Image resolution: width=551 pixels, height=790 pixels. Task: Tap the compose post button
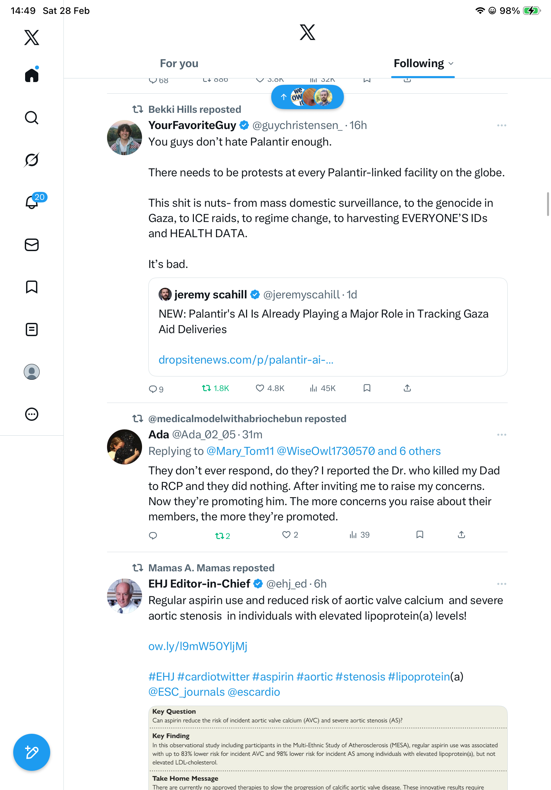tap(32, 752)
